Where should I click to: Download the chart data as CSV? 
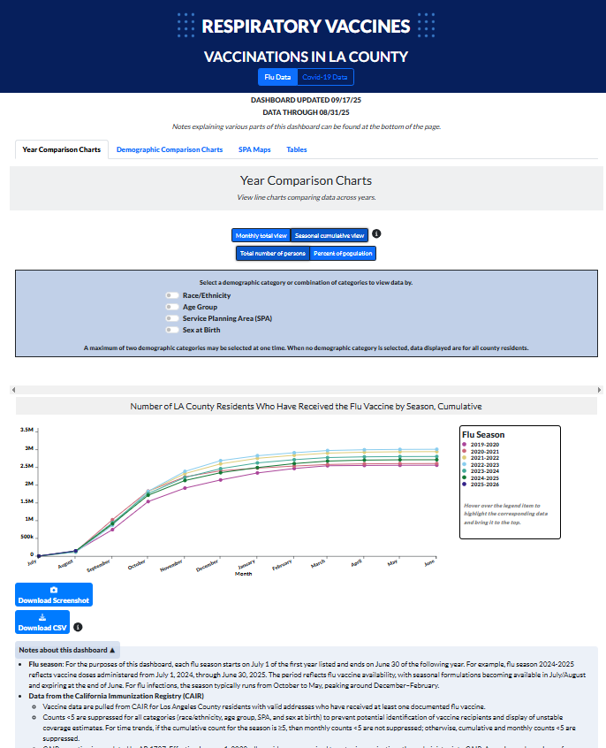click(x=42, y=622)
